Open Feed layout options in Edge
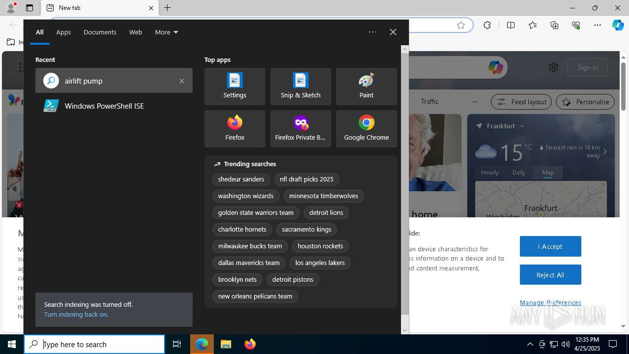This screenshot has width=629, height=354. (521, 102)
